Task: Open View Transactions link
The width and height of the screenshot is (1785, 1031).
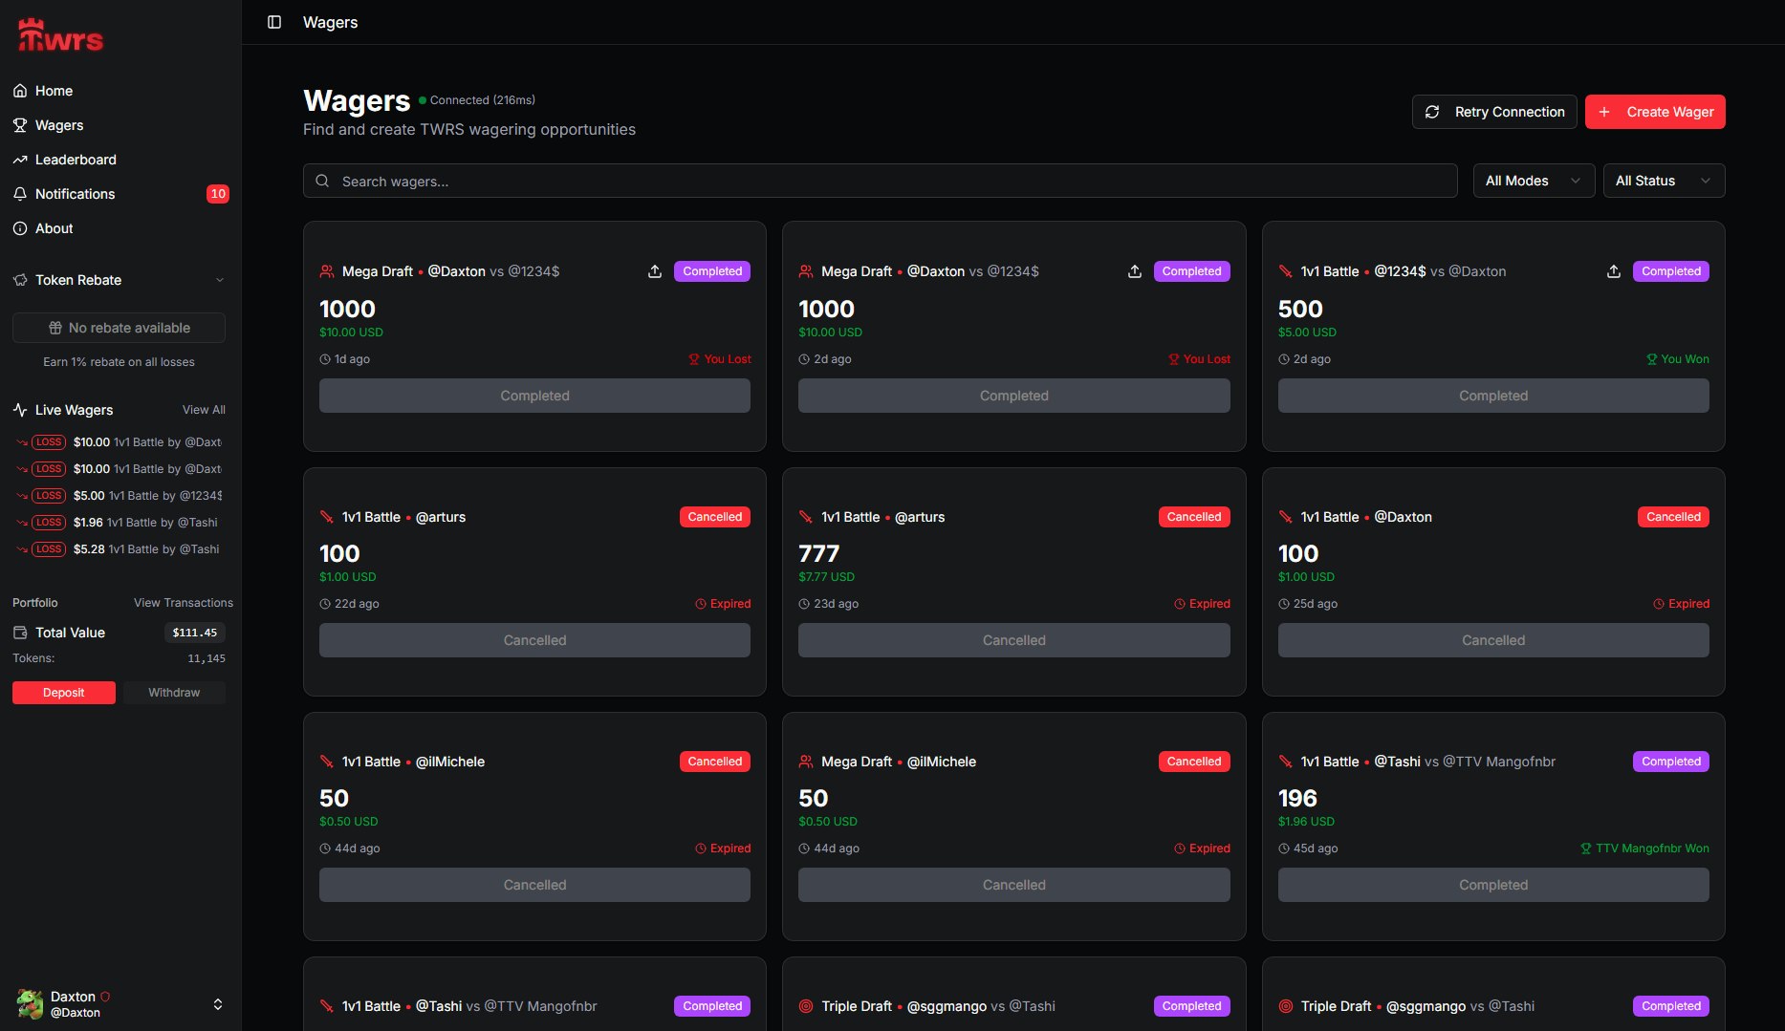Action: tap(184, 603)
